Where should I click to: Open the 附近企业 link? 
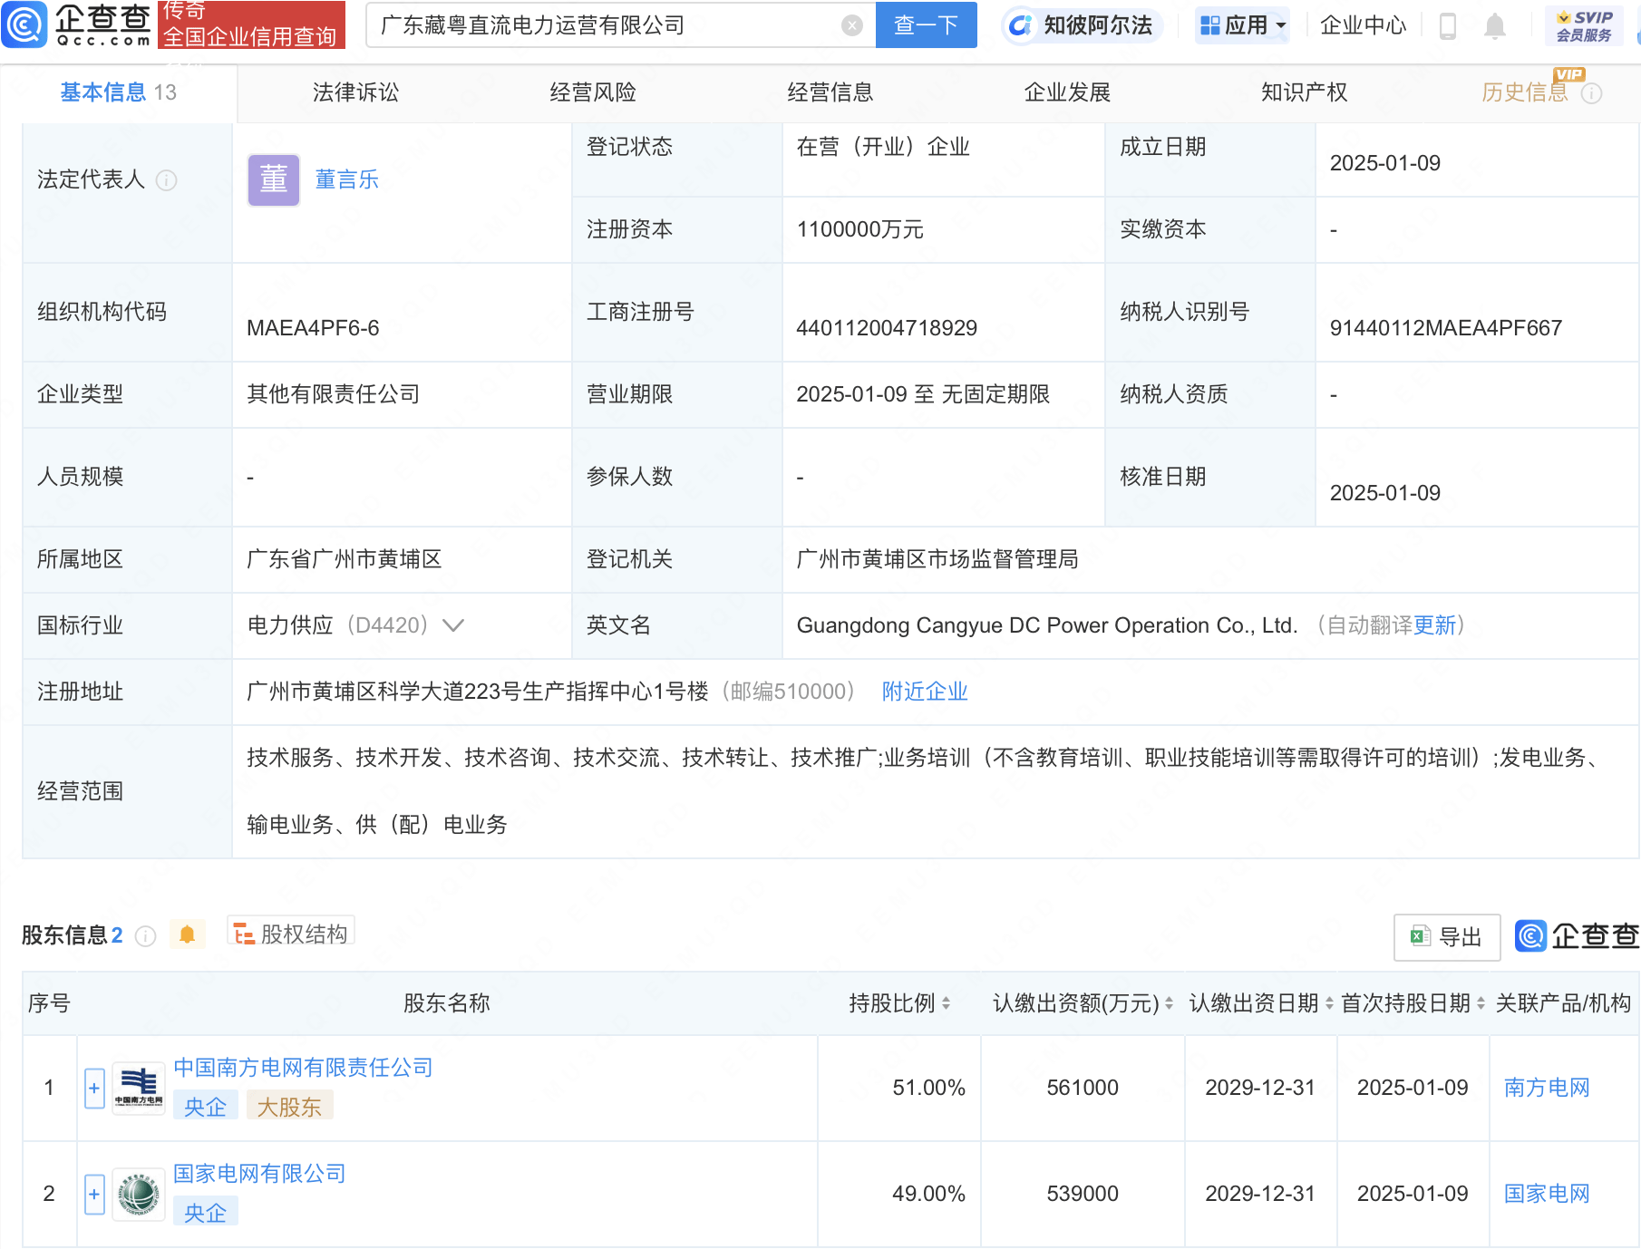(x=923, y=691)
